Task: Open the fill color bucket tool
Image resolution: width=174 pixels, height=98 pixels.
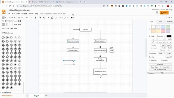Action: 48,17
